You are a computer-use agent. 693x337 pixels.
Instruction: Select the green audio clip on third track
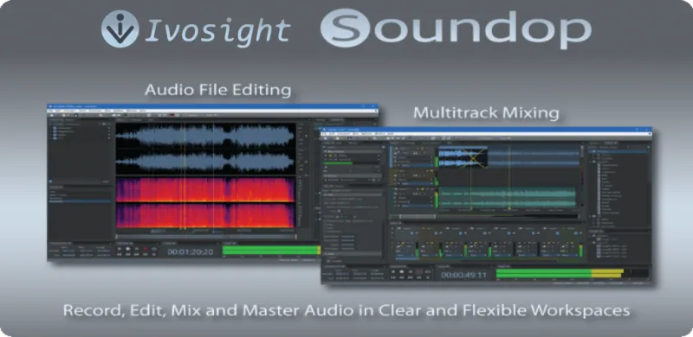(507, 197)
